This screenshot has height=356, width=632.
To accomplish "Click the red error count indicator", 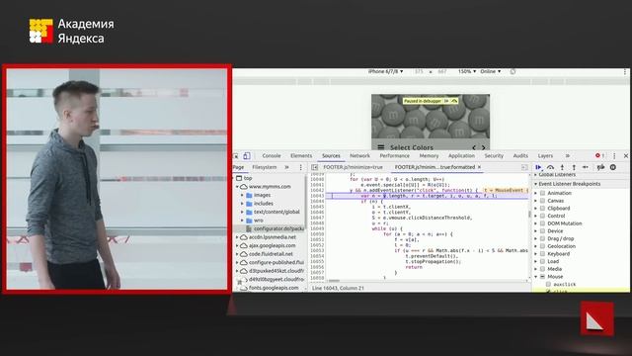I will pos(599,156).
